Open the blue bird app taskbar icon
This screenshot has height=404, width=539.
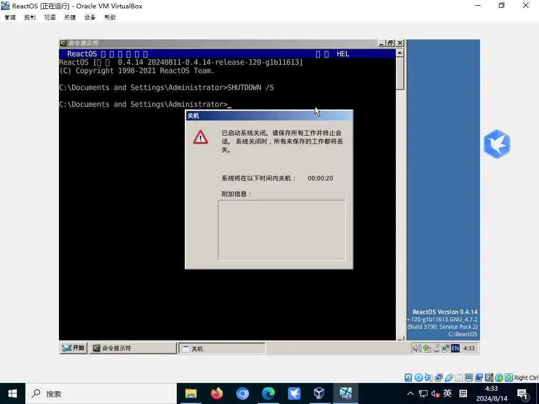tap(294, 393)
